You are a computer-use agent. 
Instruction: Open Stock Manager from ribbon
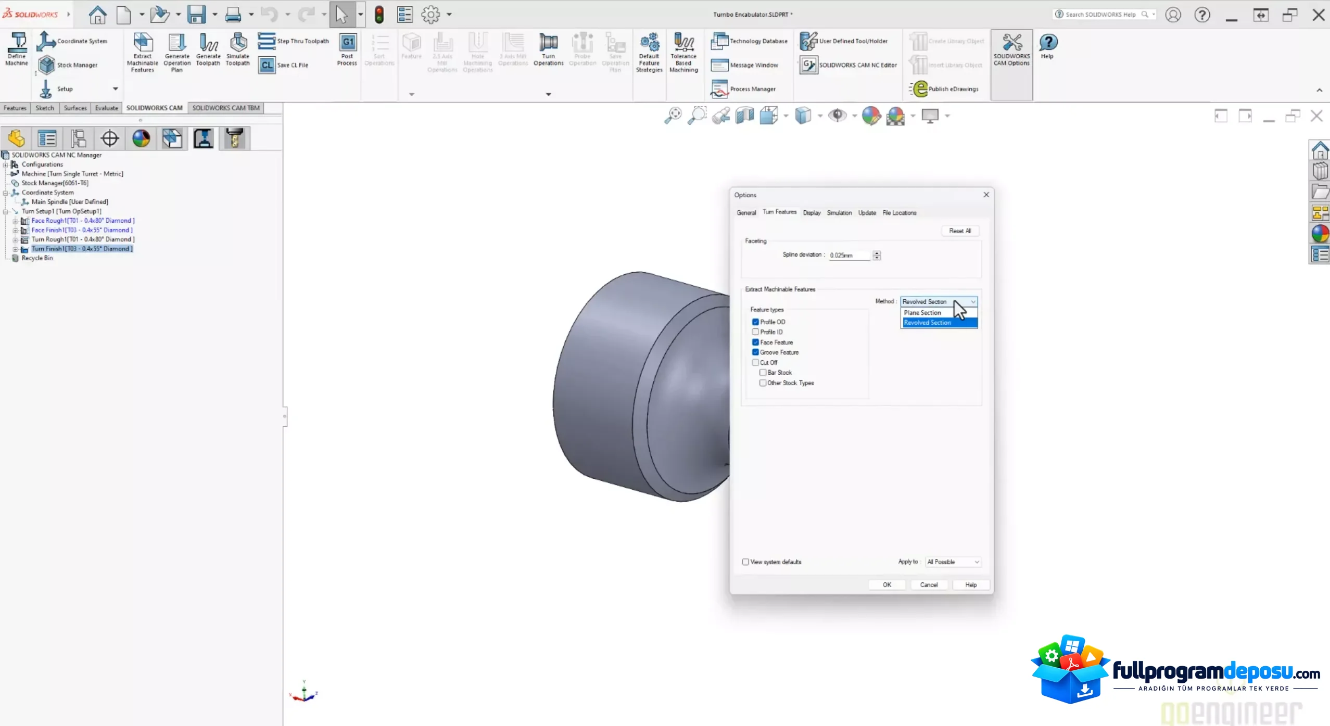[x=68, y=65]
